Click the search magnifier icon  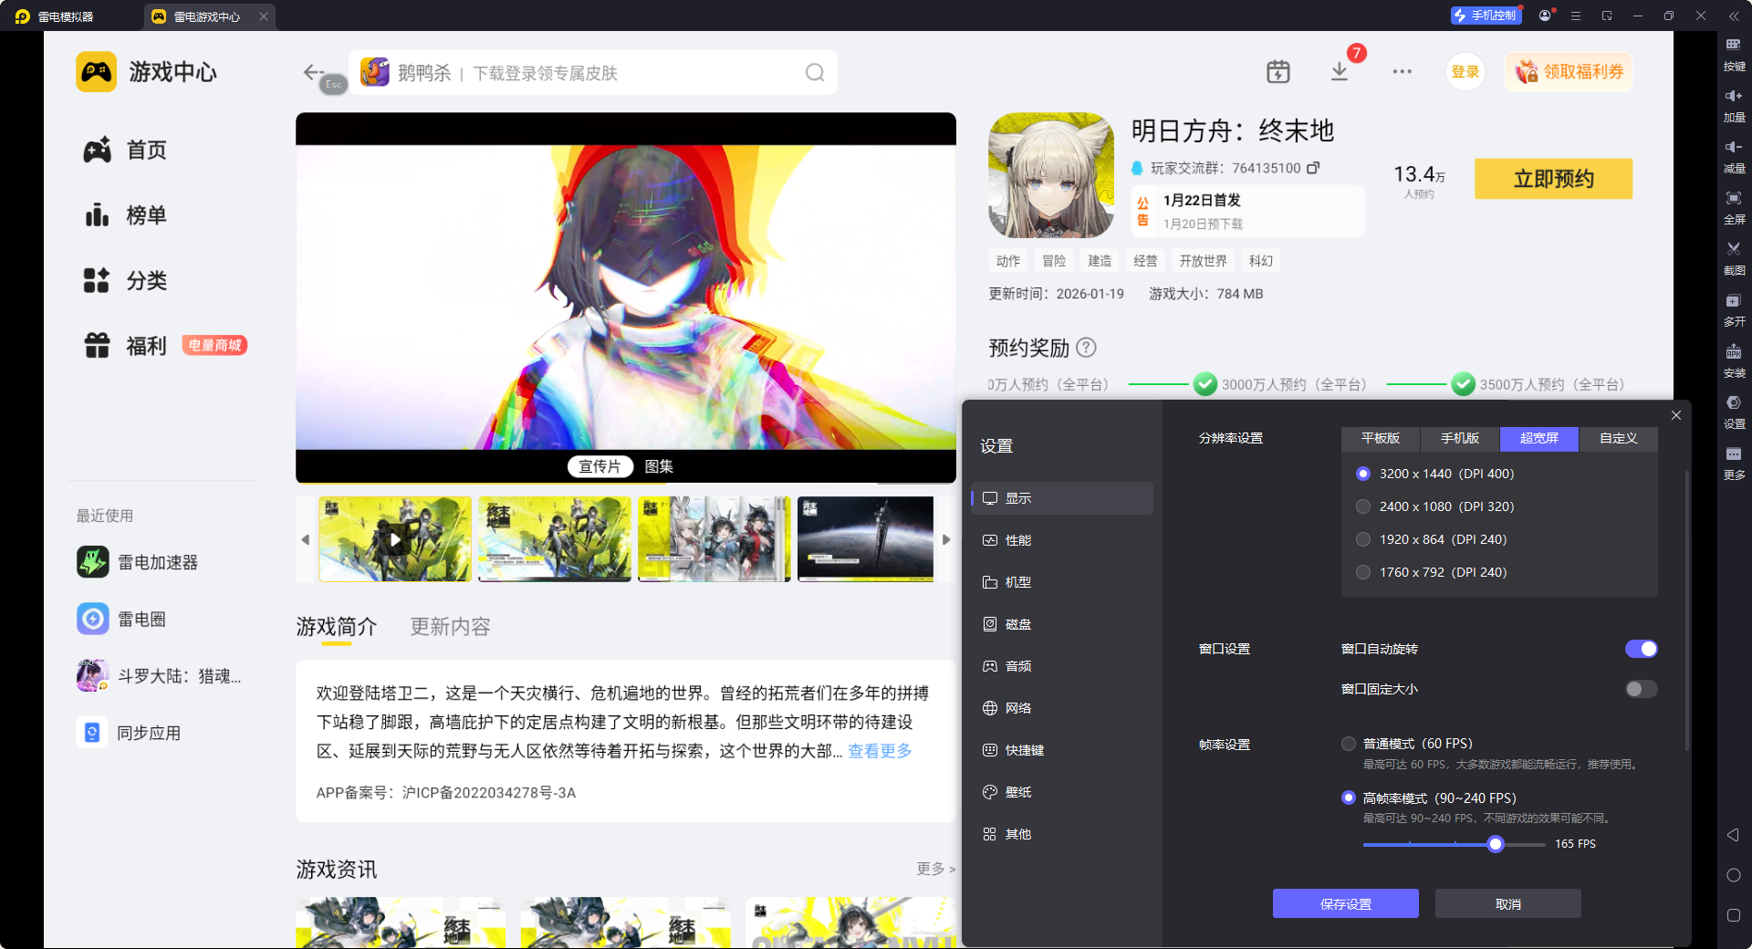tap(815, 73)
